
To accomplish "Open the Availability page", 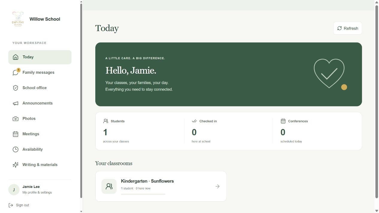I will tap(40, 149).
